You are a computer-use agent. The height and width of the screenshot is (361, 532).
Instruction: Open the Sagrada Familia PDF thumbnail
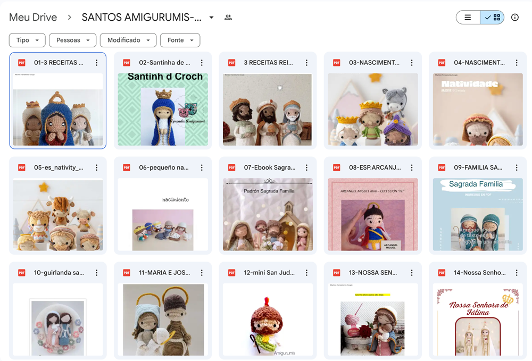click(478, 214)
